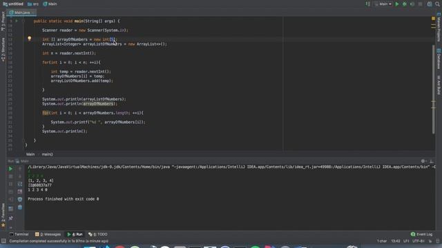This screenshot has width=442, height=248.
Task: Open the Favorites tool window stripe
Action: [3, 215]
